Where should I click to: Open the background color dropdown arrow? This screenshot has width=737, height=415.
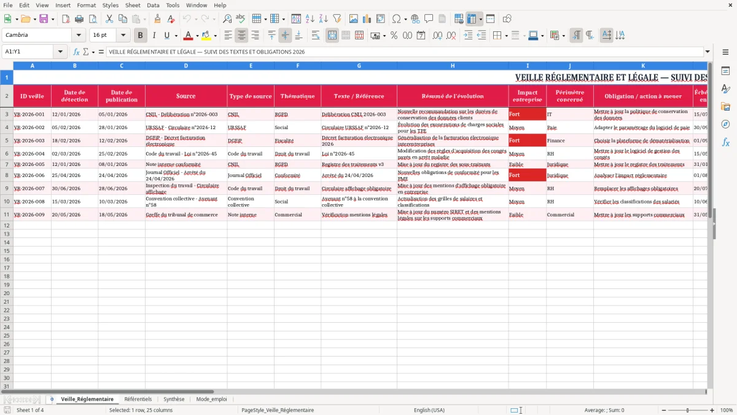[x=215, y=36]
